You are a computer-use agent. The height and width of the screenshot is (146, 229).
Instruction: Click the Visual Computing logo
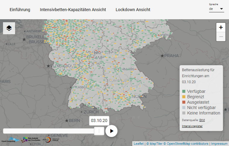[8, 139]
